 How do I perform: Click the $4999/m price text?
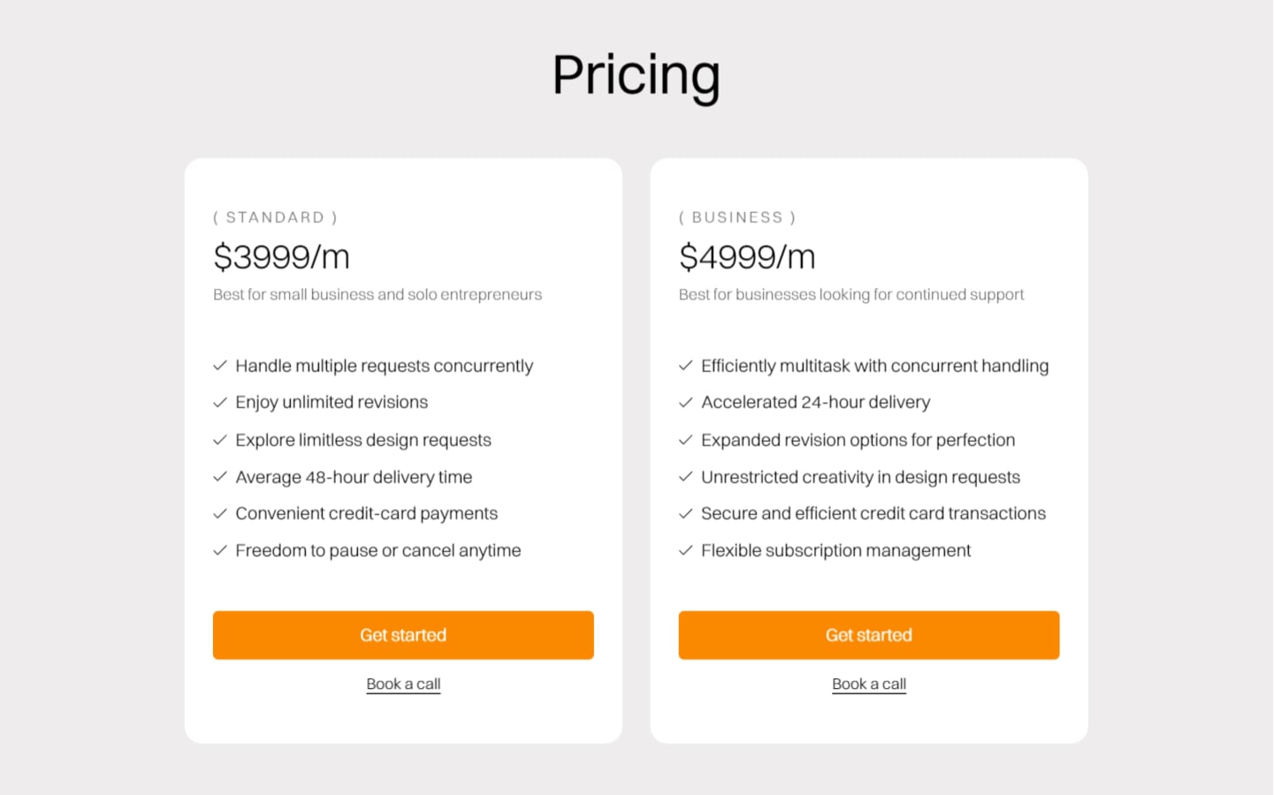747,257
